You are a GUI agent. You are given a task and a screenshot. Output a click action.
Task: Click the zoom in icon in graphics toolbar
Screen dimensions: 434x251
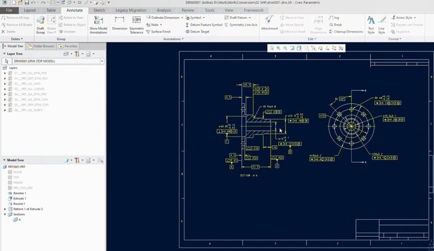[x=279, y=48]
